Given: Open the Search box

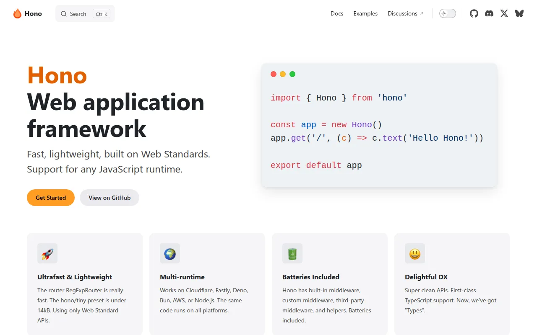Looking at the screenshot, I should [x=85, y=14].
